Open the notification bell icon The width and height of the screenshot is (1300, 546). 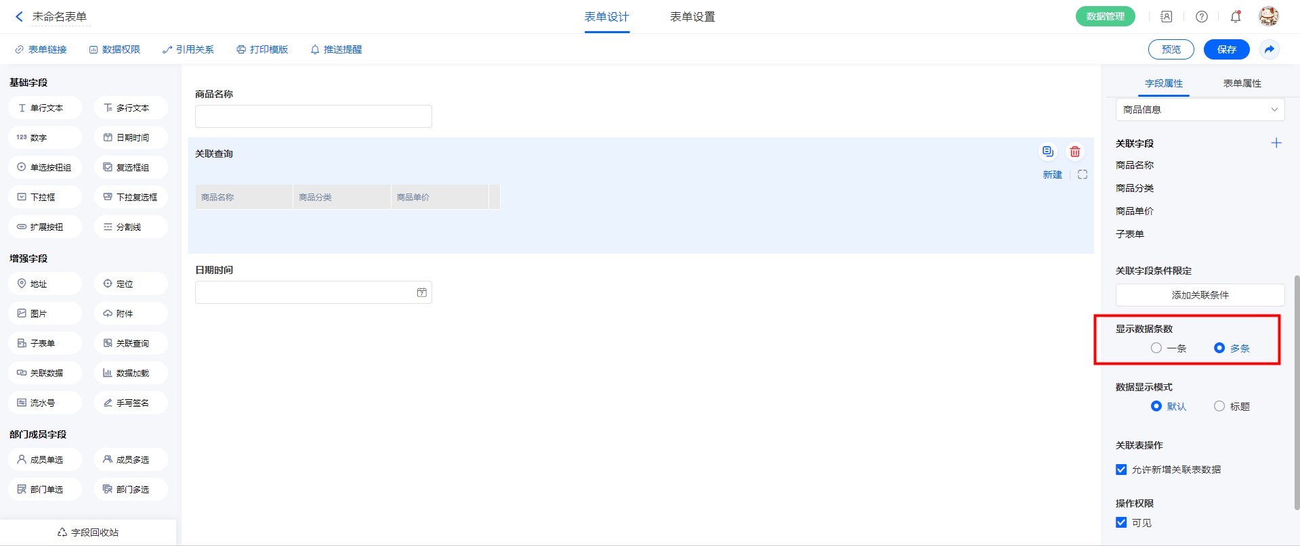(1236, 17)
